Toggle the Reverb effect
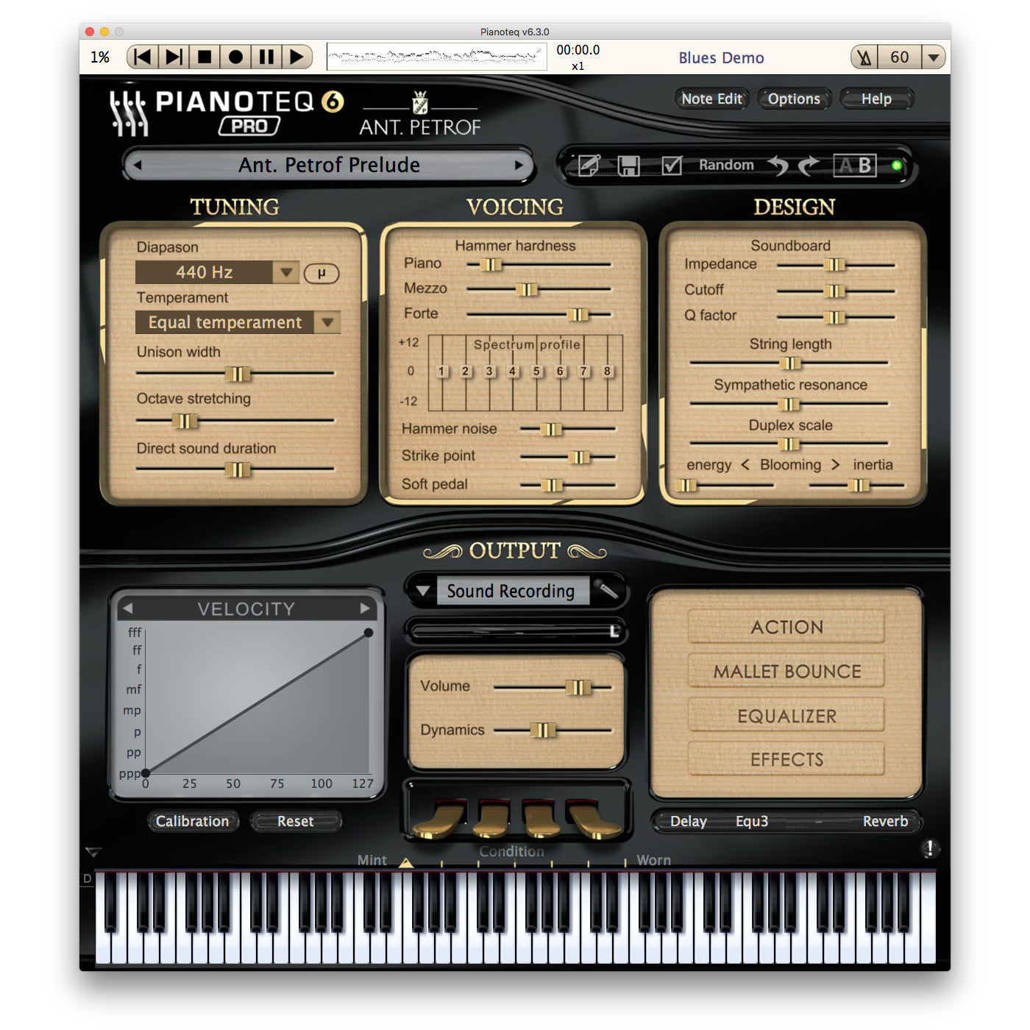This screenshot has width=1030, height=1030. pyautogui.click(x=886, y=822)
